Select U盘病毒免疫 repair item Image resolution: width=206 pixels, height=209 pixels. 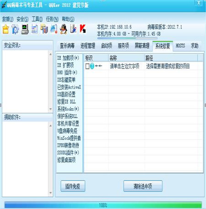67,131
